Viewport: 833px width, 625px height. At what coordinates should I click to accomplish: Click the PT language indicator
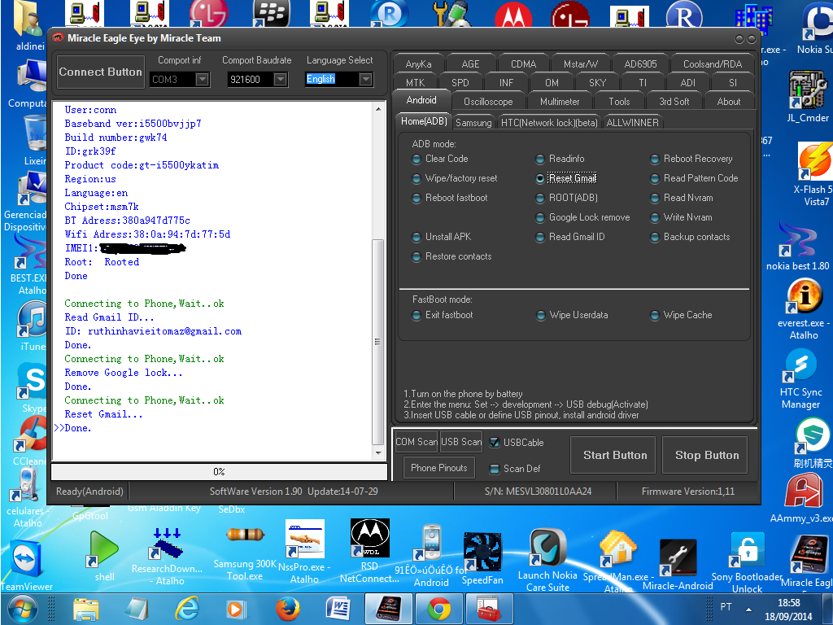pos(726,607)
